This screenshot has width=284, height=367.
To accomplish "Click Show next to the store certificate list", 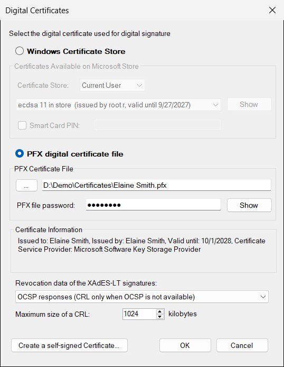I will point(249,104).
